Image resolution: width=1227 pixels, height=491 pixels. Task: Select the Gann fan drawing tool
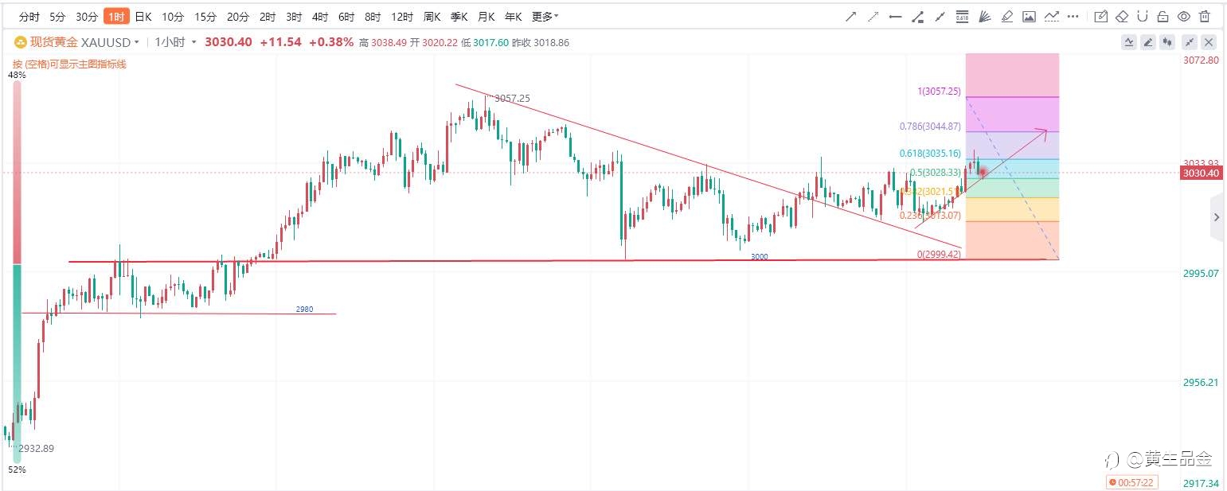pyautogui.click(x=984, y=16)
